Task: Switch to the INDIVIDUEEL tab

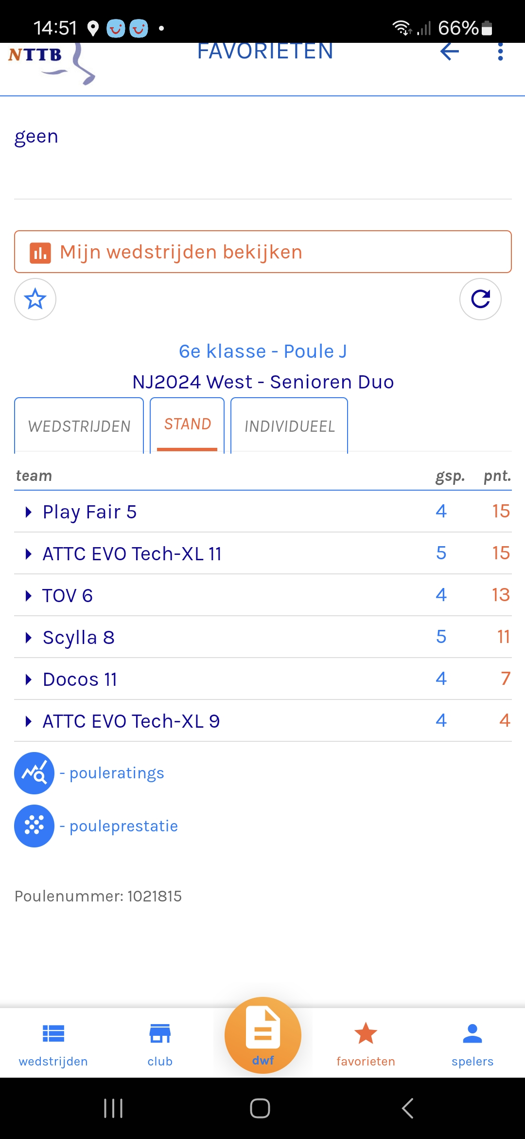Action: (x=289, y=426)
